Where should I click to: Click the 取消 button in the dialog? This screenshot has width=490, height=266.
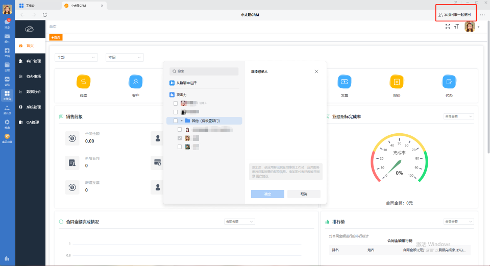[304, 194]
